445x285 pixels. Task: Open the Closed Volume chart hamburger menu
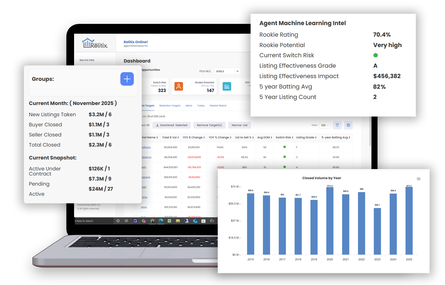419,179
